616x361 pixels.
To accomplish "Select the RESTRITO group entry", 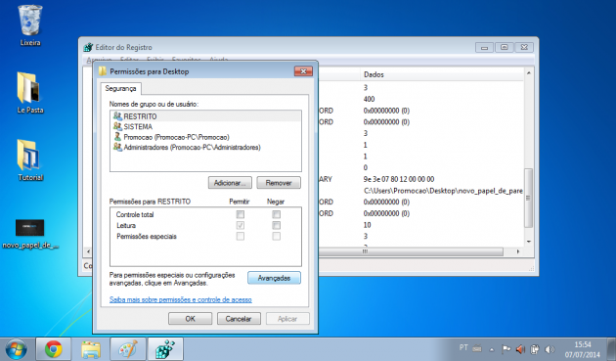I will click(x=205, y=116).
